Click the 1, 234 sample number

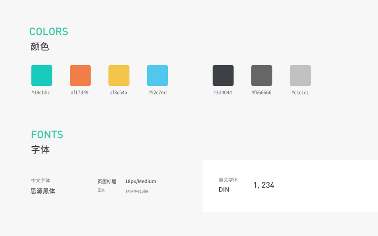pos(264,185)
